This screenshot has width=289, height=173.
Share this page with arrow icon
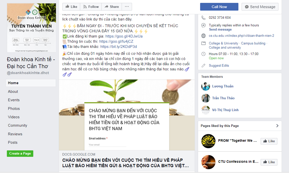(x=112, y=7)
